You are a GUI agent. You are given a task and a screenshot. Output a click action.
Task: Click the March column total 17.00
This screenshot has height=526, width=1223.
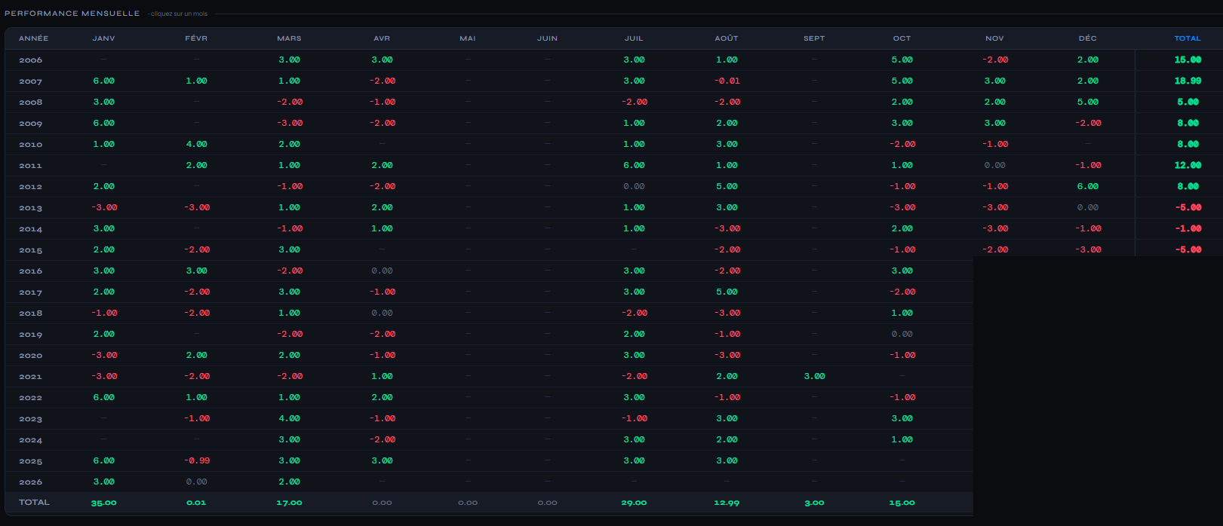(x=289, y=503)
